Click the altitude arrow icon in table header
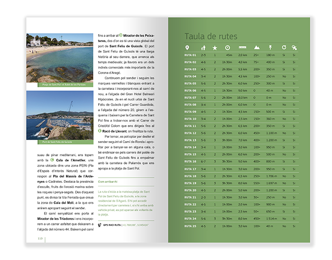 point(270,47)
